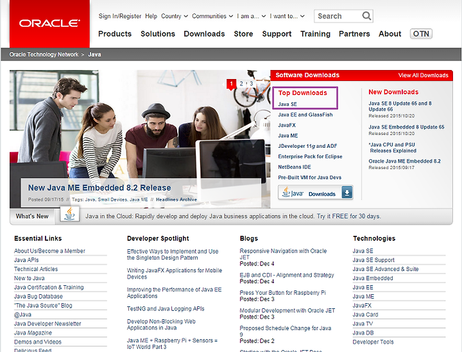The width and height of the screenshot is (462, 352).
Task: Open Java SE Embedded 8 Update 65
Action: (x=406, y=127)
